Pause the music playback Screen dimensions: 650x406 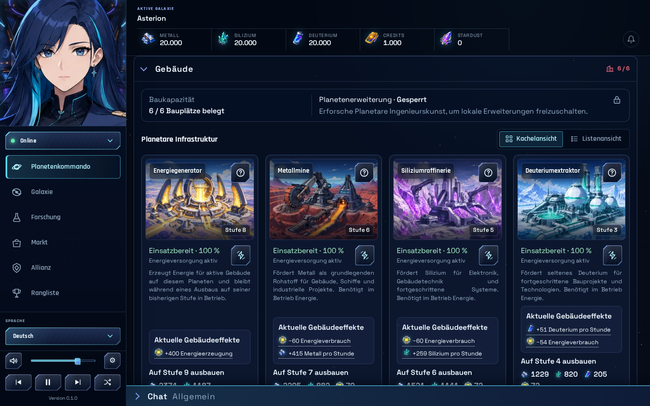click(x=48, y=382)
